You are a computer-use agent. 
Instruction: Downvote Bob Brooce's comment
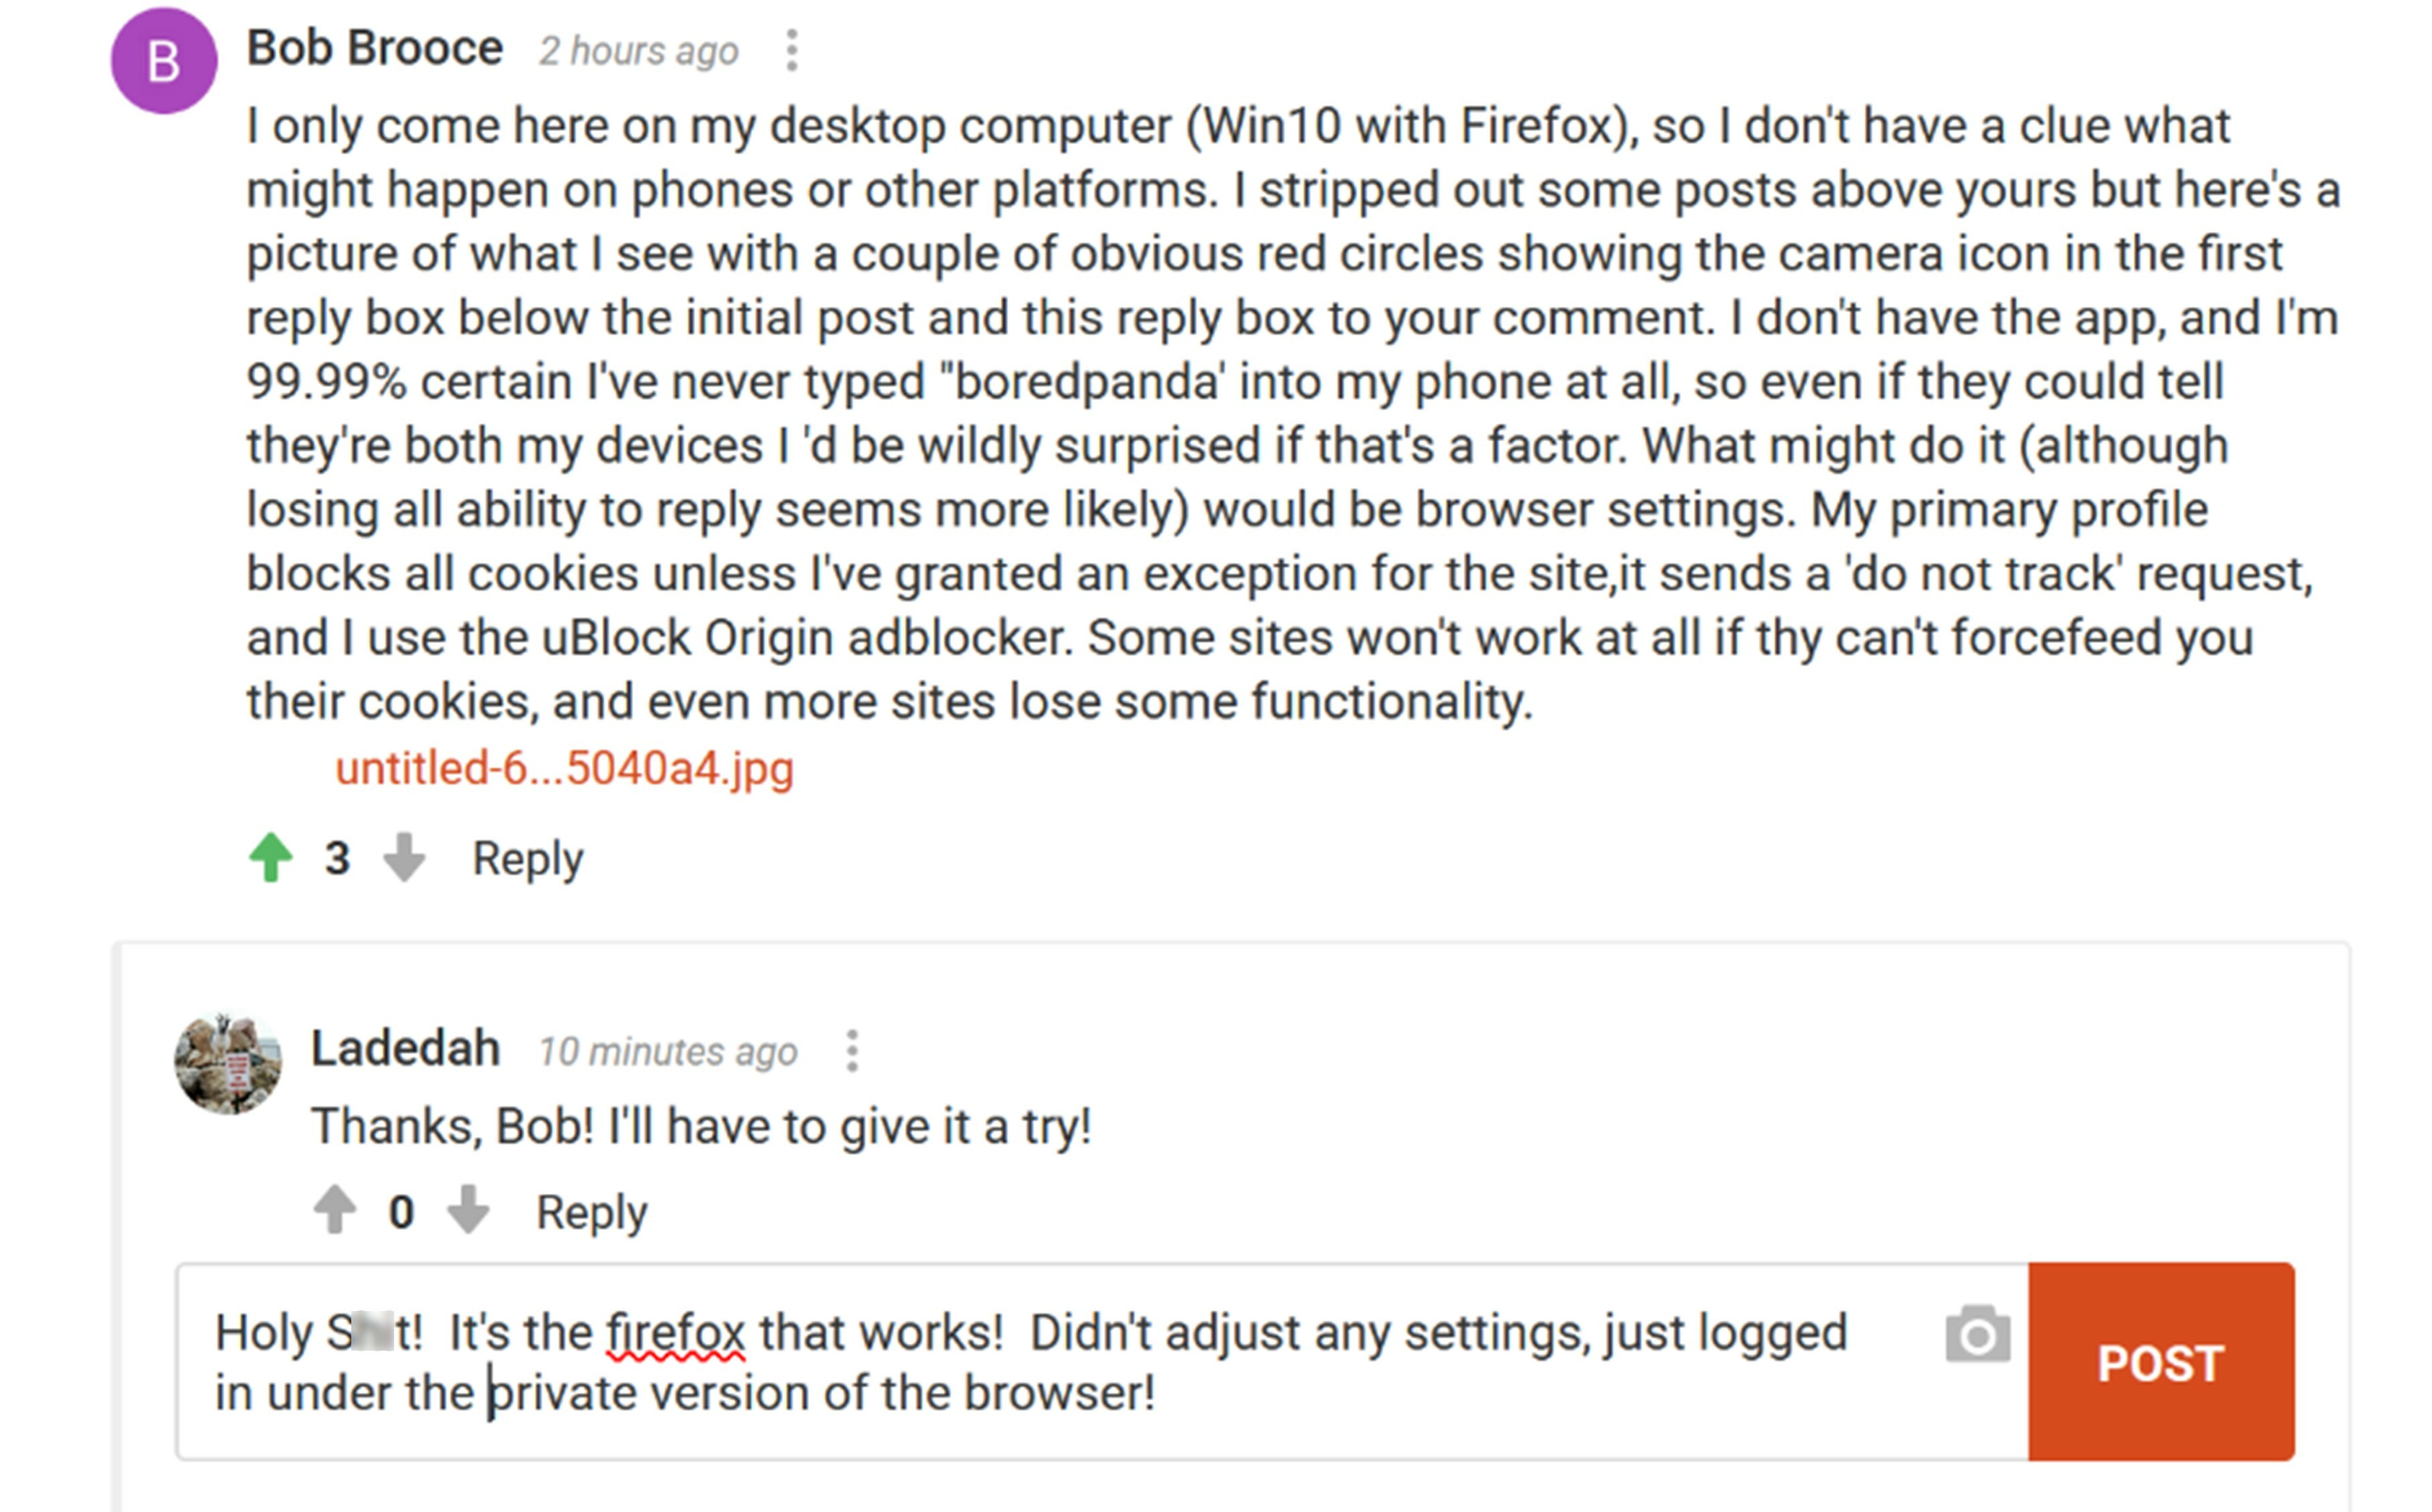404,858
